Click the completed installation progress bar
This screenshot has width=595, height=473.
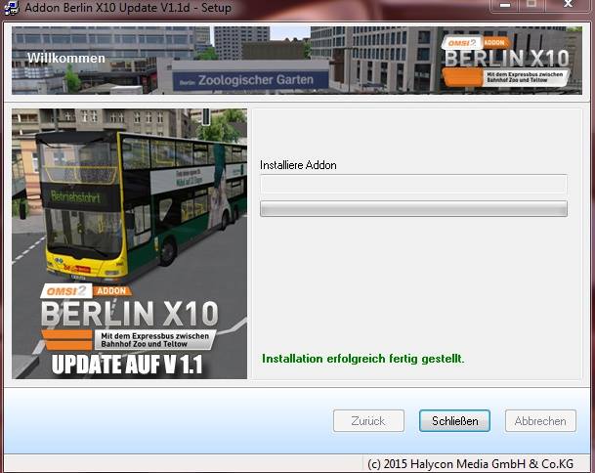413,209
